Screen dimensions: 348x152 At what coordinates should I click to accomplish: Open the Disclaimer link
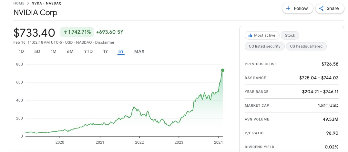tap(105, 42)
